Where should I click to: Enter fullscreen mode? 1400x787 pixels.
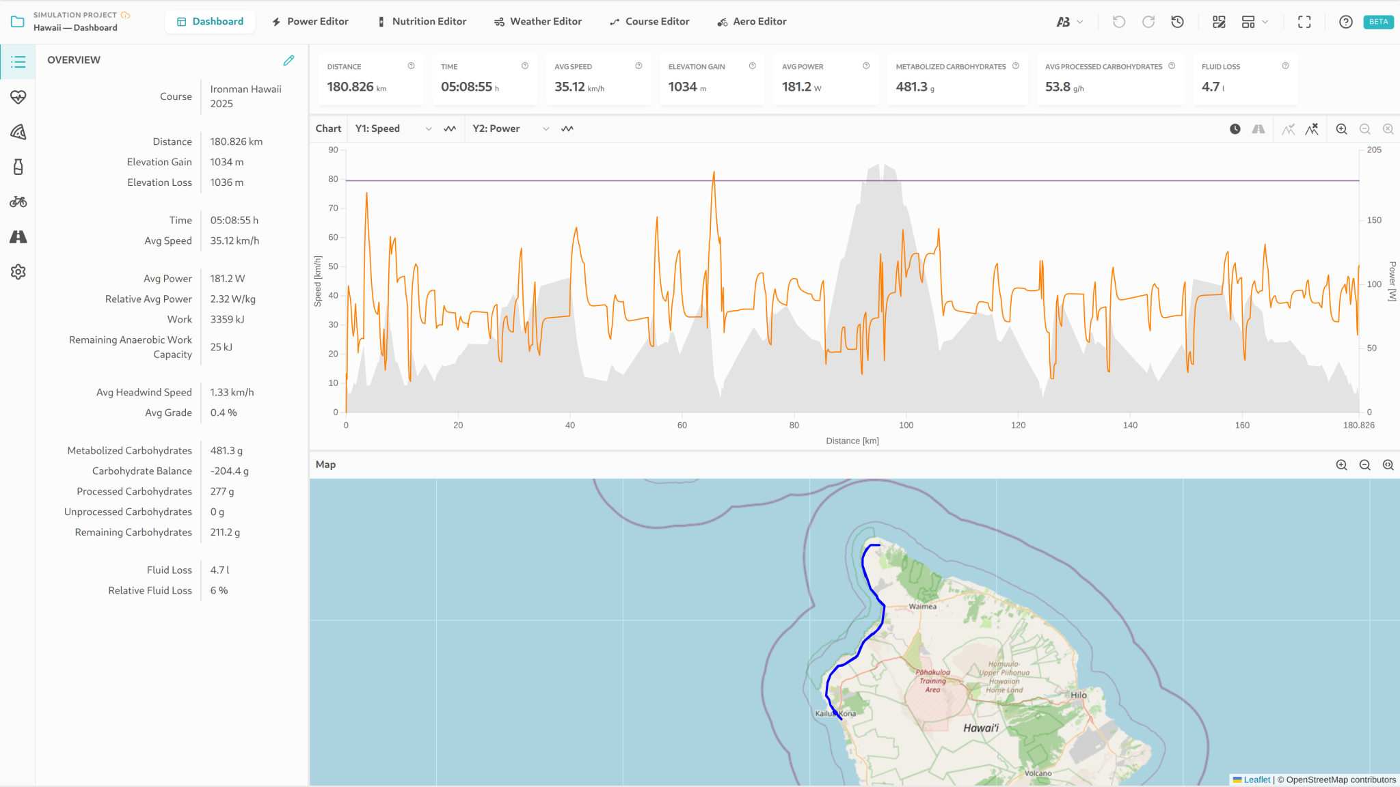pos(1304,22)
